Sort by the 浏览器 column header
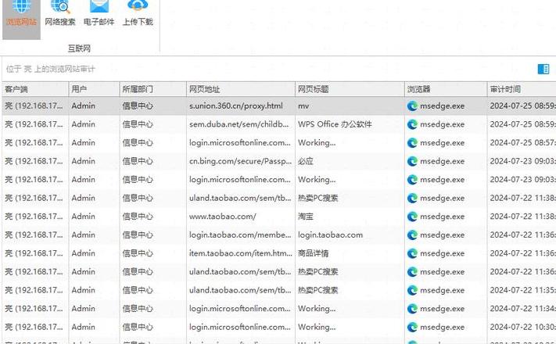The width and height of the screenshot is (556, 344). click(x=446, y=89)
